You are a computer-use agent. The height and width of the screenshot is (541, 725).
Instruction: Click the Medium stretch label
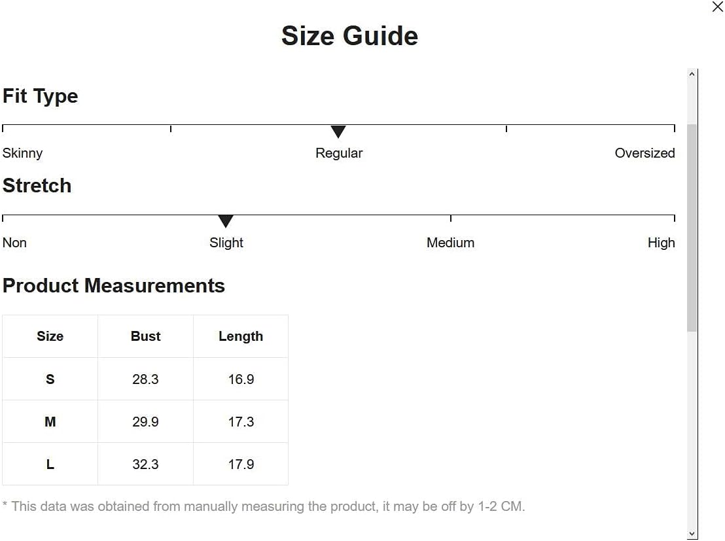coord(450,243)
